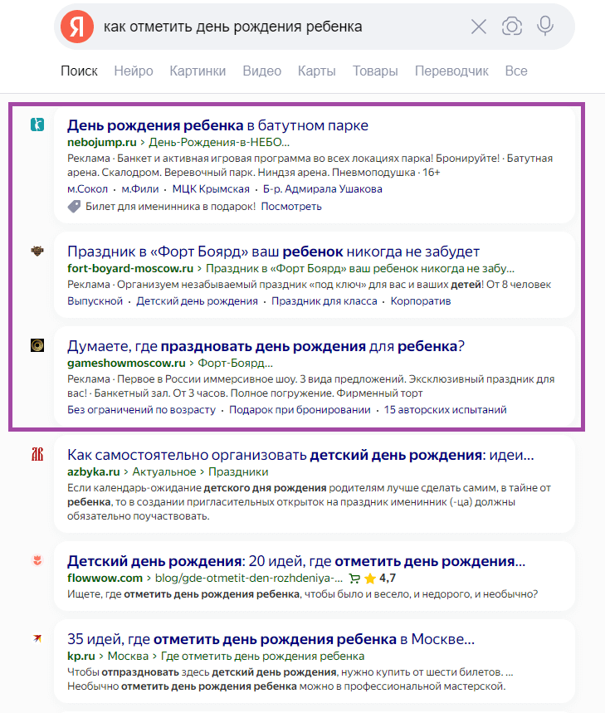
Task: Open the Картинки tab
Action: (x=198, y=71)
